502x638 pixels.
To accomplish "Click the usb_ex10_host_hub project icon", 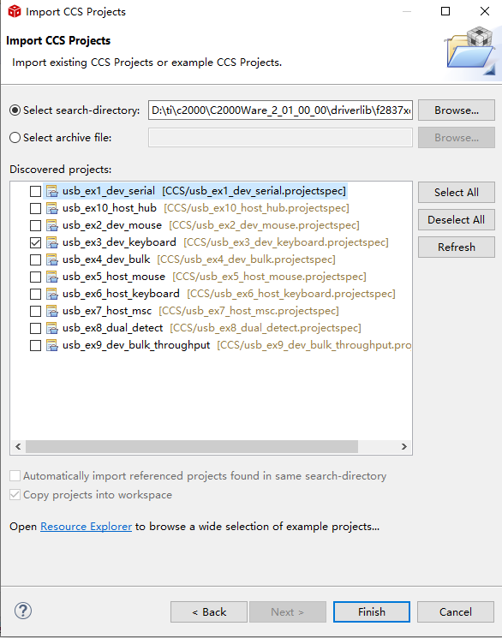I will [x=51, y=208].
